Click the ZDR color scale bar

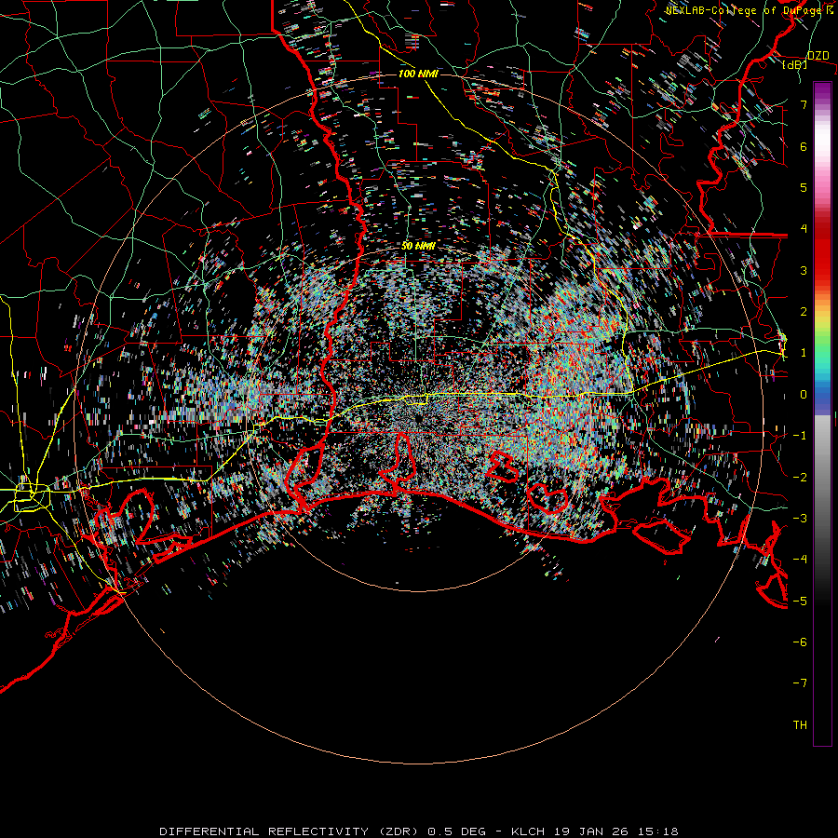[x=822, y=413]
